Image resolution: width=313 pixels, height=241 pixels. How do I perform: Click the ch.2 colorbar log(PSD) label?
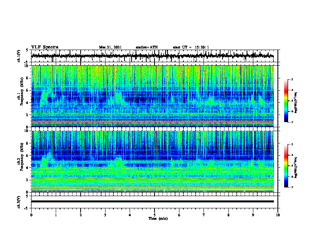pyautogui.click(x=296, y=167)
